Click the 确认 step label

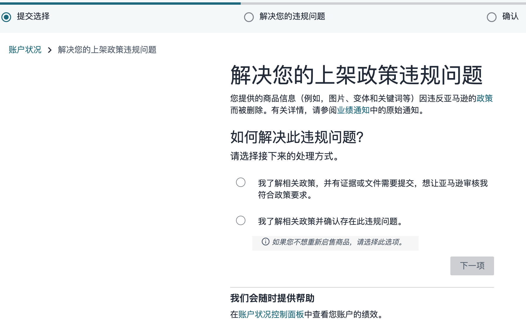pyautogui.click(x=510, y=16)
